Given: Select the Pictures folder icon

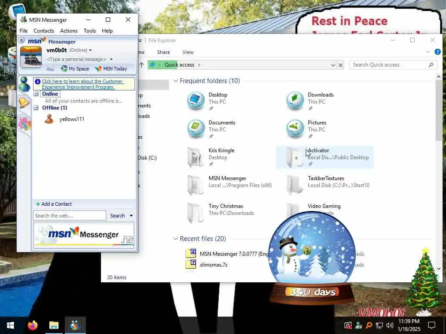Looking at the screenshot, I should [295, 129].
